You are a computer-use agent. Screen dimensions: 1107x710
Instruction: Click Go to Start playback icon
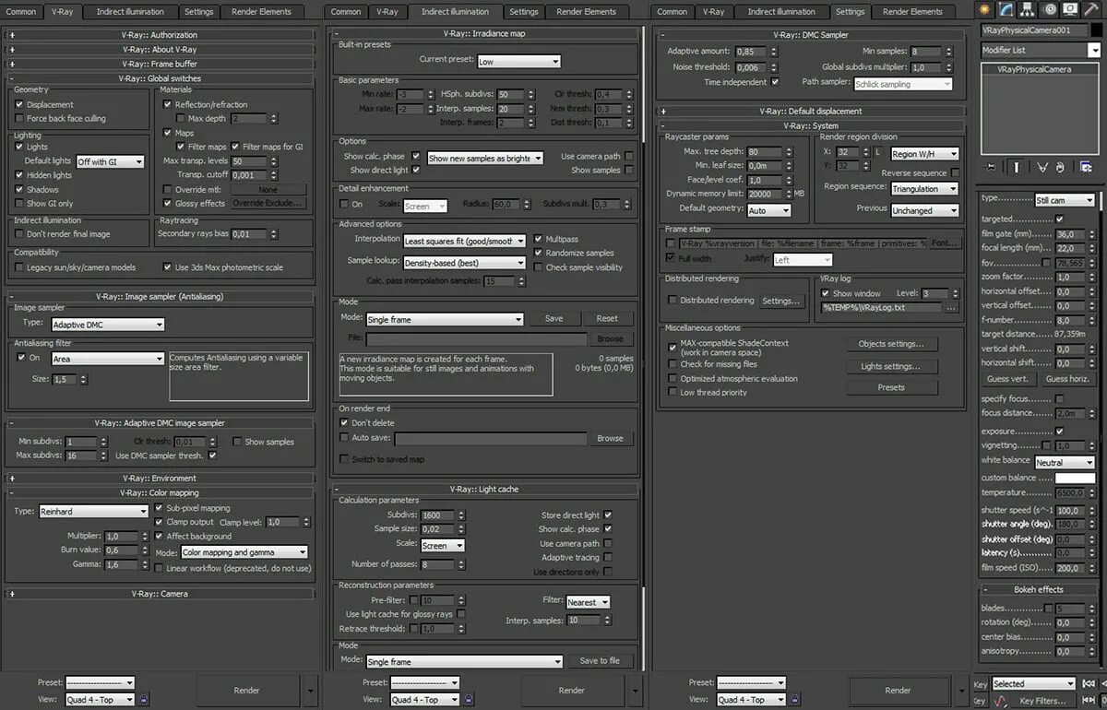1089,683
